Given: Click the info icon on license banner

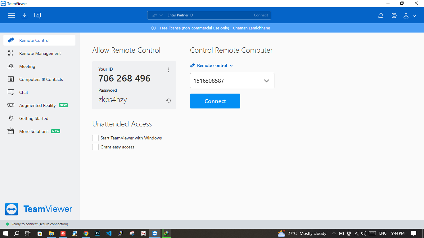Looking at the screenshot, I should 154,28.
